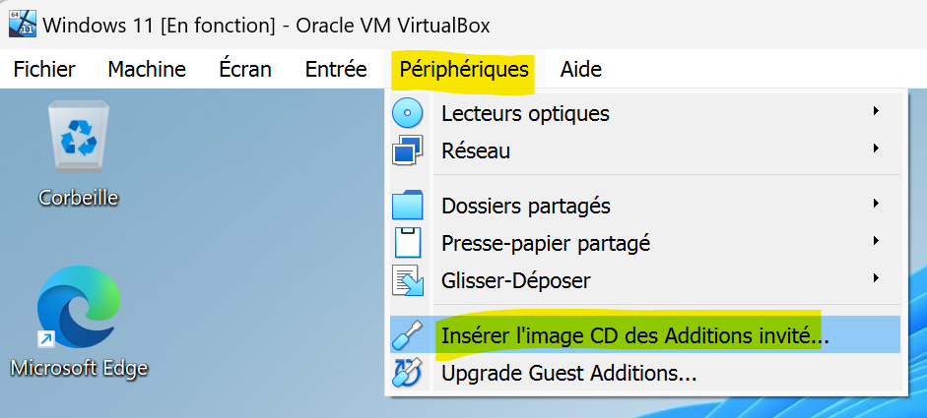Click the network monitors icon beside Réseau

pos(408,149)
